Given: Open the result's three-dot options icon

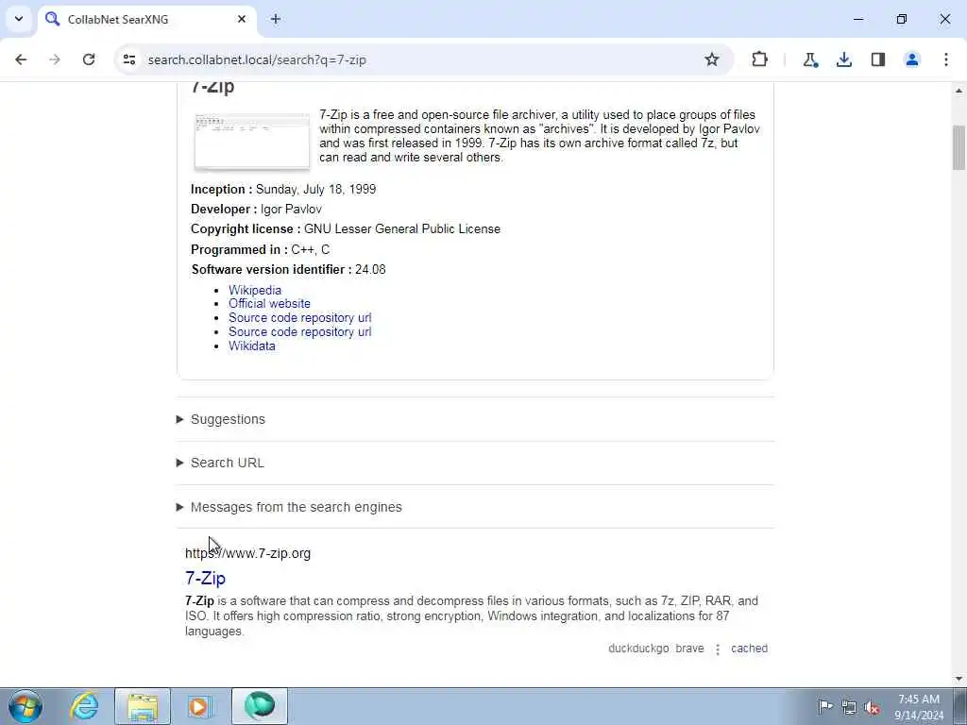Looking at the screenshot, I should [x=718, y=649].
